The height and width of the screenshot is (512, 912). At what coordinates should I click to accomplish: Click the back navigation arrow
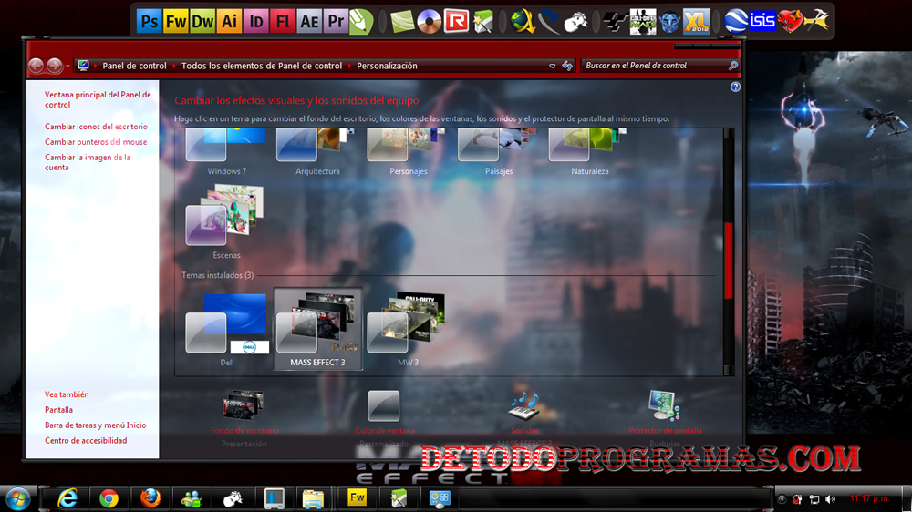(36, 66)
